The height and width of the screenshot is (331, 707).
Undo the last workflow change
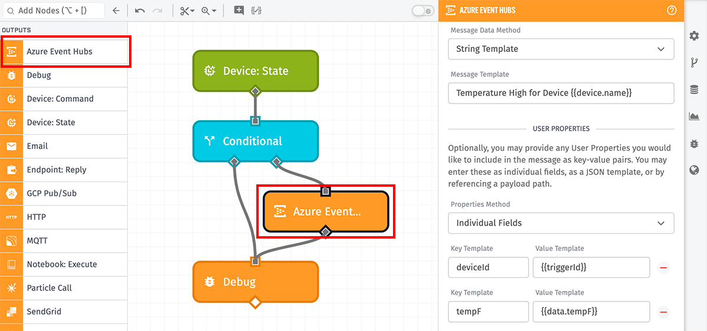pos(140,11)
